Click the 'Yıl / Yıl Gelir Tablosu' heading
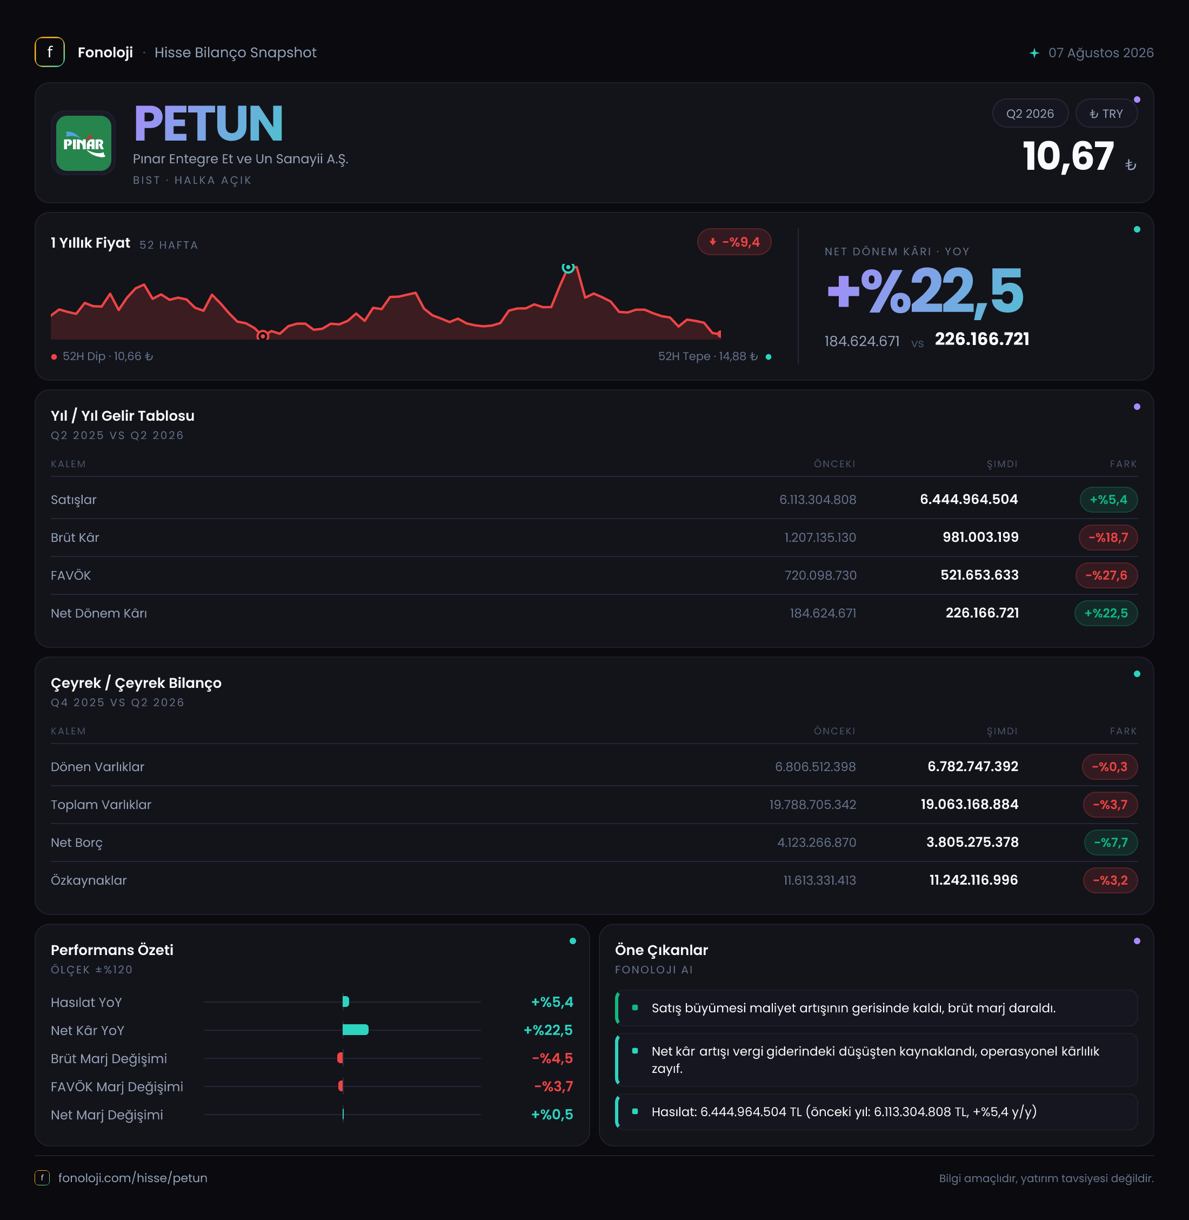 click(x=122, y=416)
